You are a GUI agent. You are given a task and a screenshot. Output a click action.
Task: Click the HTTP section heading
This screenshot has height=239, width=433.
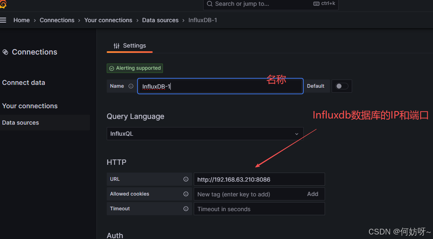tap(117, 162)
